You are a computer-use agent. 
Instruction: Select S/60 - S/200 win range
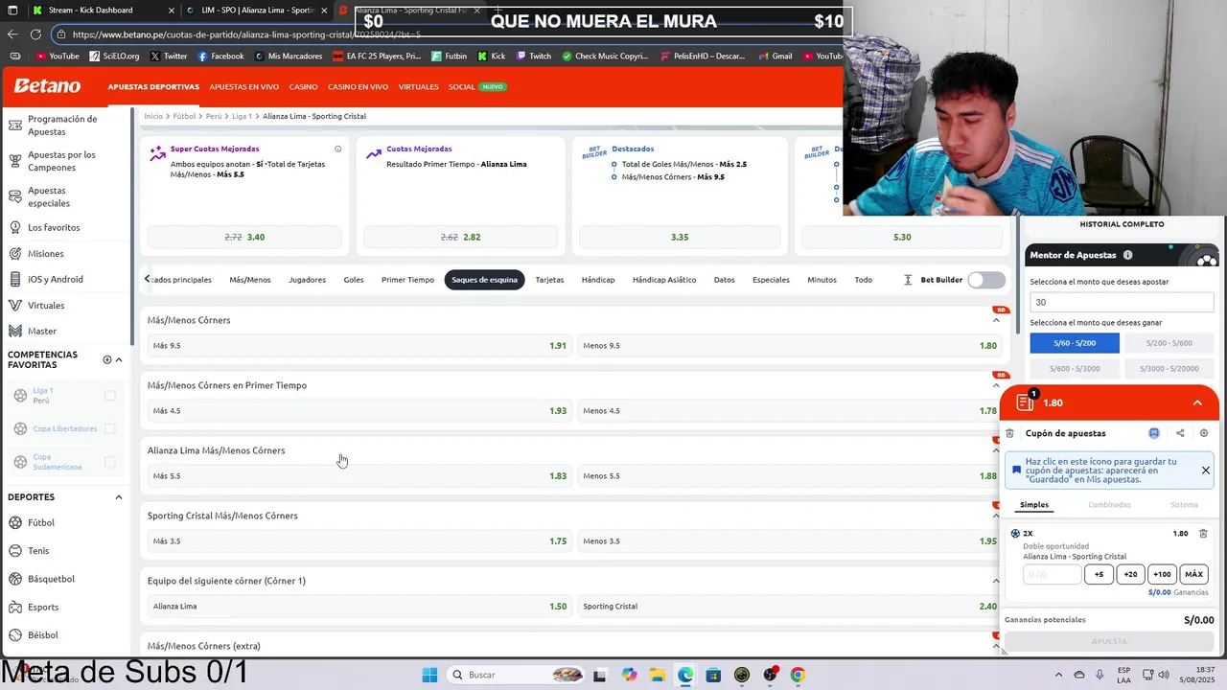[1074, 343]
